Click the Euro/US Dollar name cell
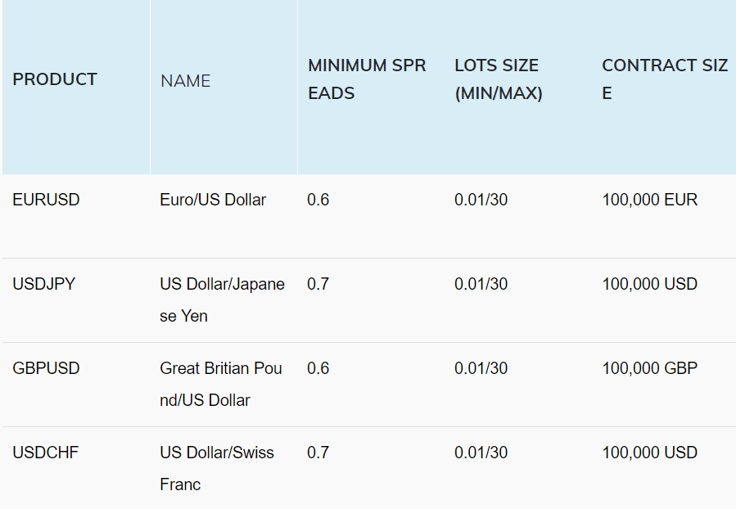Screen dimensions: 736x509 coord(213,200)
